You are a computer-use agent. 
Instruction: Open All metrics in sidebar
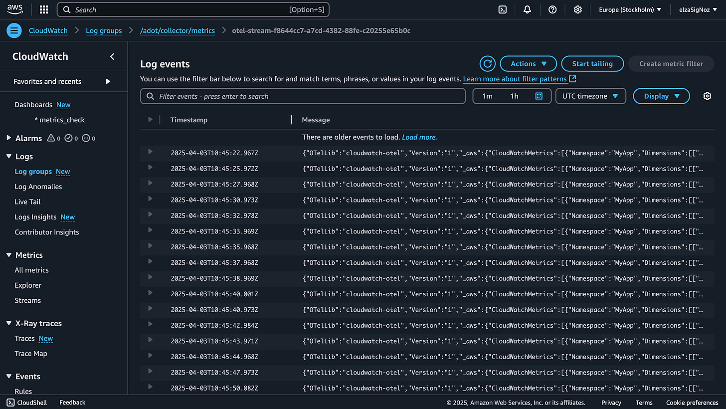pos(31,270)
